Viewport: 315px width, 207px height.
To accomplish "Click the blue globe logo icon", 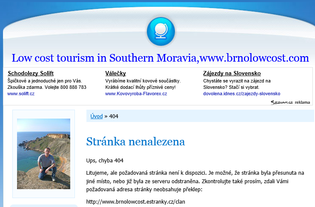I will point(161,31).
